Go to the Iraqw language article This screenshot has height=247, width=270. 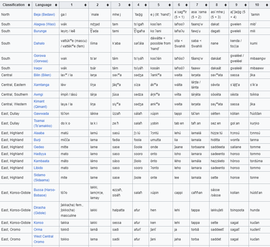pos(38,68)
